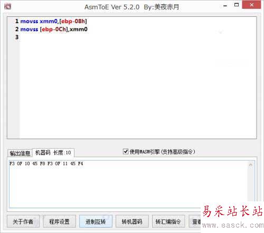The image size is (264, 233).
Task: Click scroll-up arrow in machine code box
Action: tap(251, 165)
